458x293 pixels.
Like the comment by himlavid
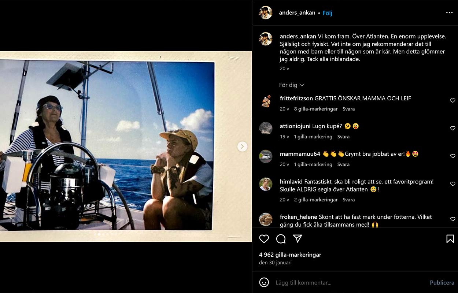pos(453,184)
